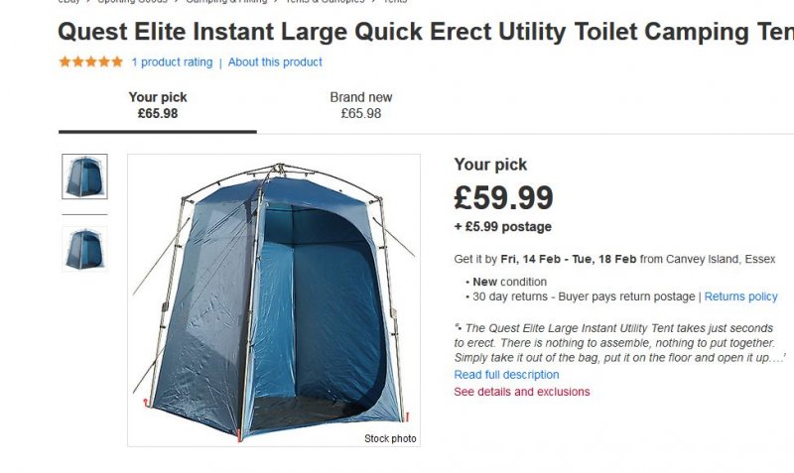Click the '+ £5.99 postage' text
Viewport: 794px width, 473px height.
point(503,227)
